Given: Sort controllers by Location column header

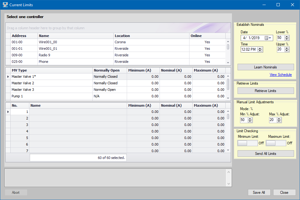Looking at the screenshot, I should pyautogui.click(x=151, y=36).
